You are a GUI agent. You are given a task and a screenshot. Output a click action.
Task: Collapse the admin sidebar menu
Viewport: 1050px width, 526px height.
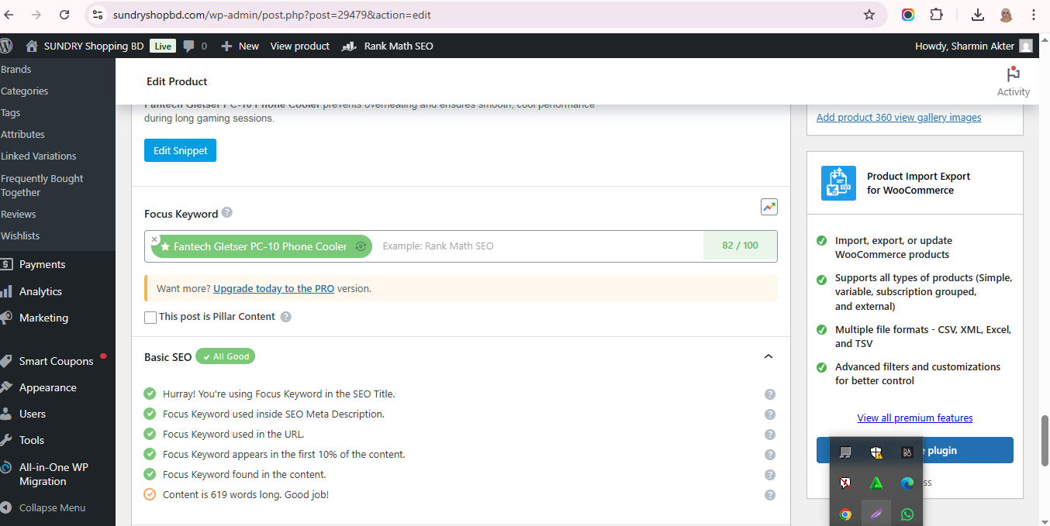pos(43,508)
